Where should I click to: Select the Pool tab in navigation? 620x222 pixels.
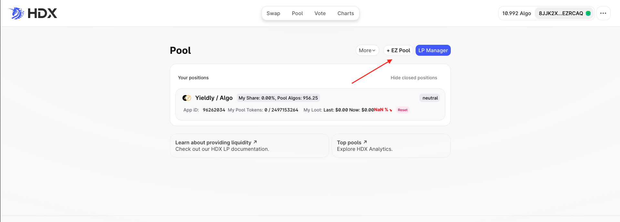pos(297,13)
